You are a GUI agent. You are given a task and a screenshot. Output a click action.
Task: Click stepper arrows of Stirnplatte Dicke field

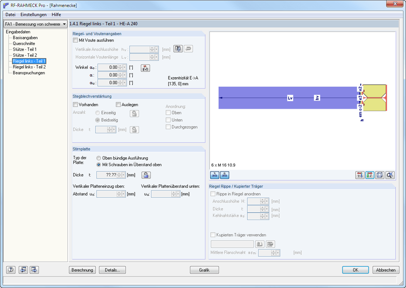[x=119, y=175]
